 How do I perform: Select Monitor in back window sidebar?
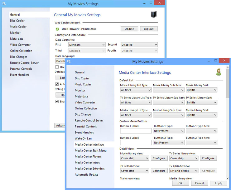pyautogui.click(x=15, y=32)
